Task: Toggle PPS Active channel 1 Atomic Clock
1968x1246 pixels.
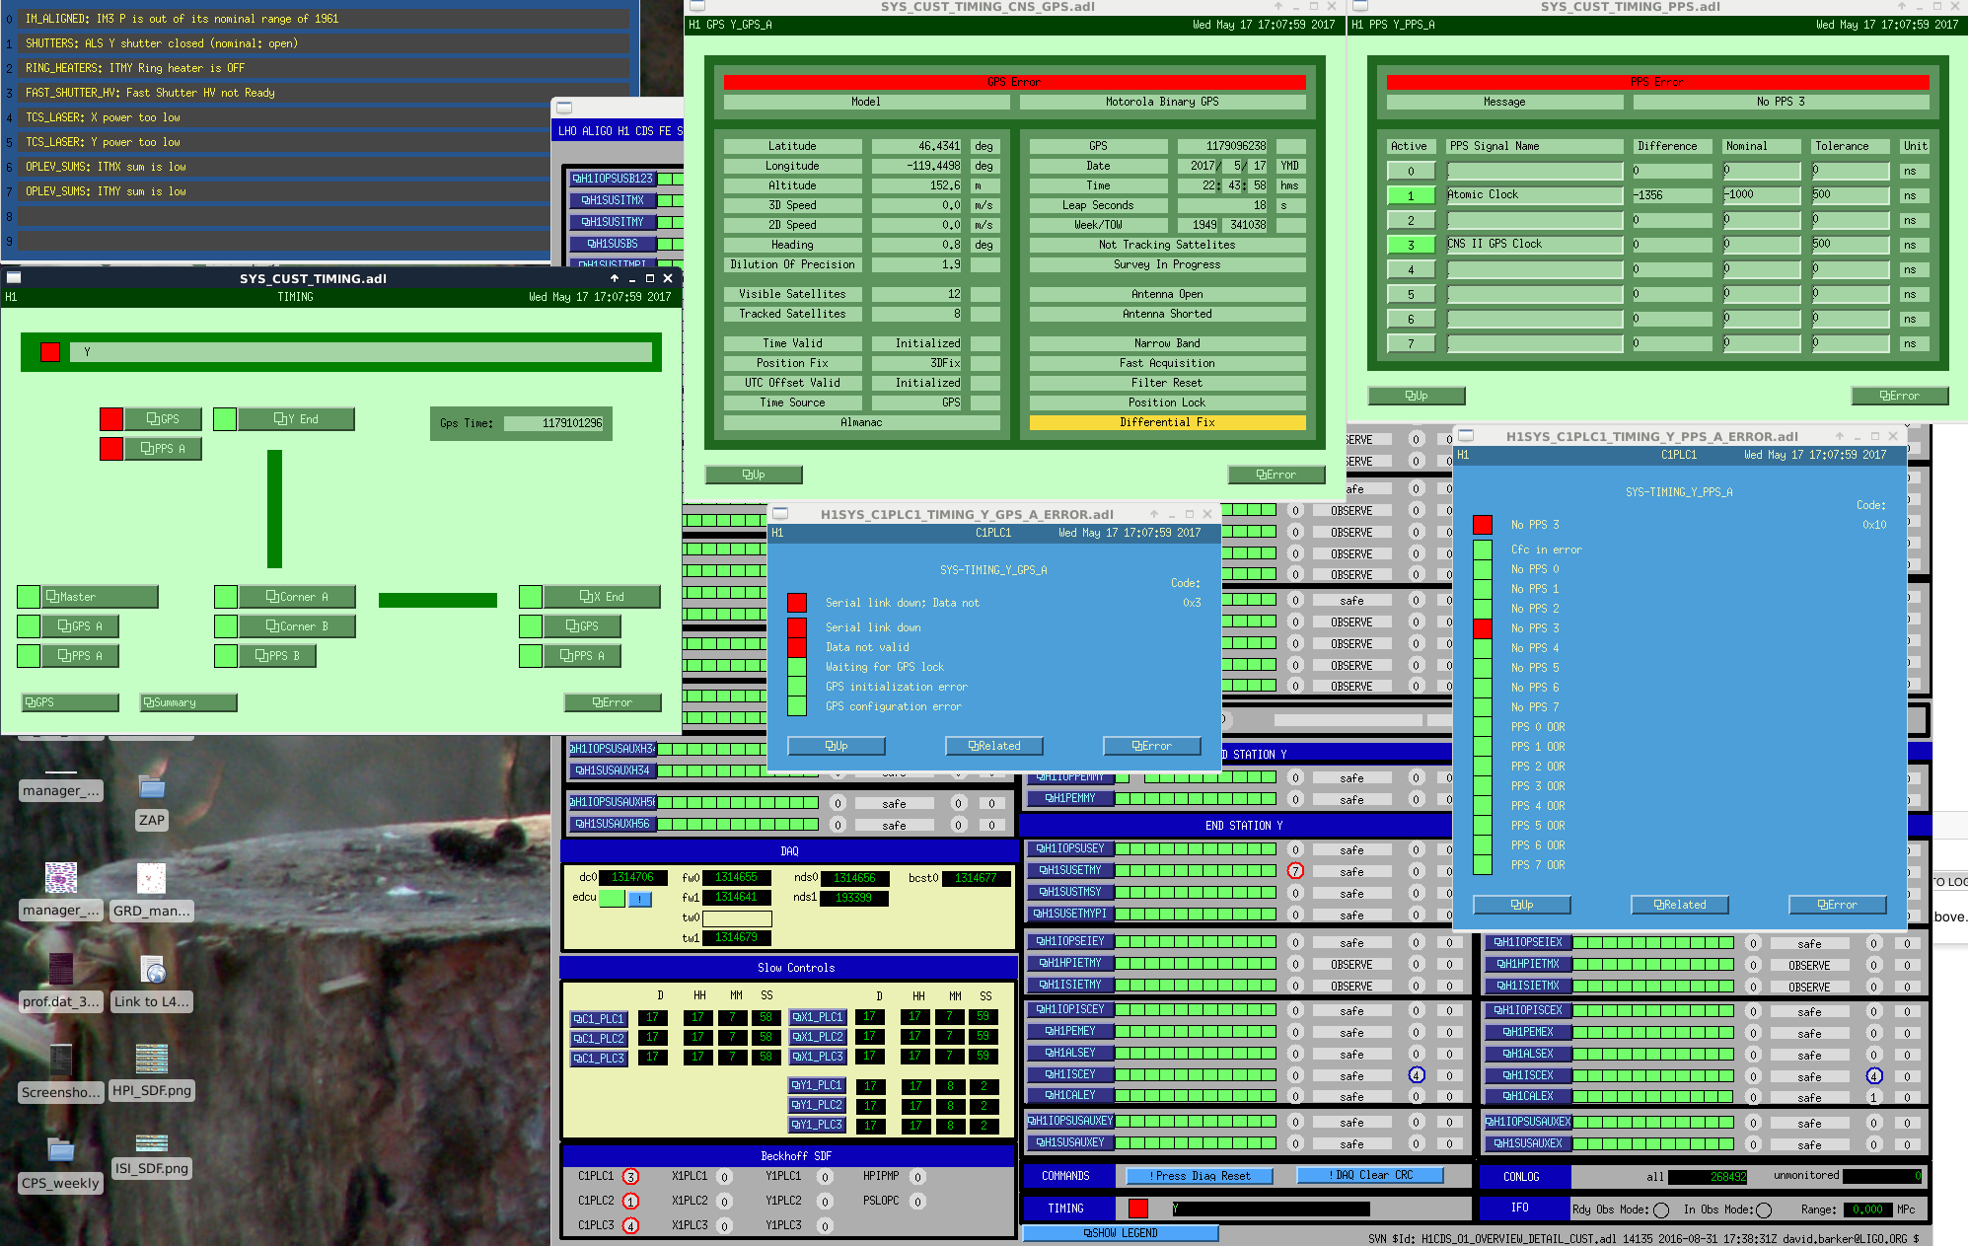Action: 1411,196
